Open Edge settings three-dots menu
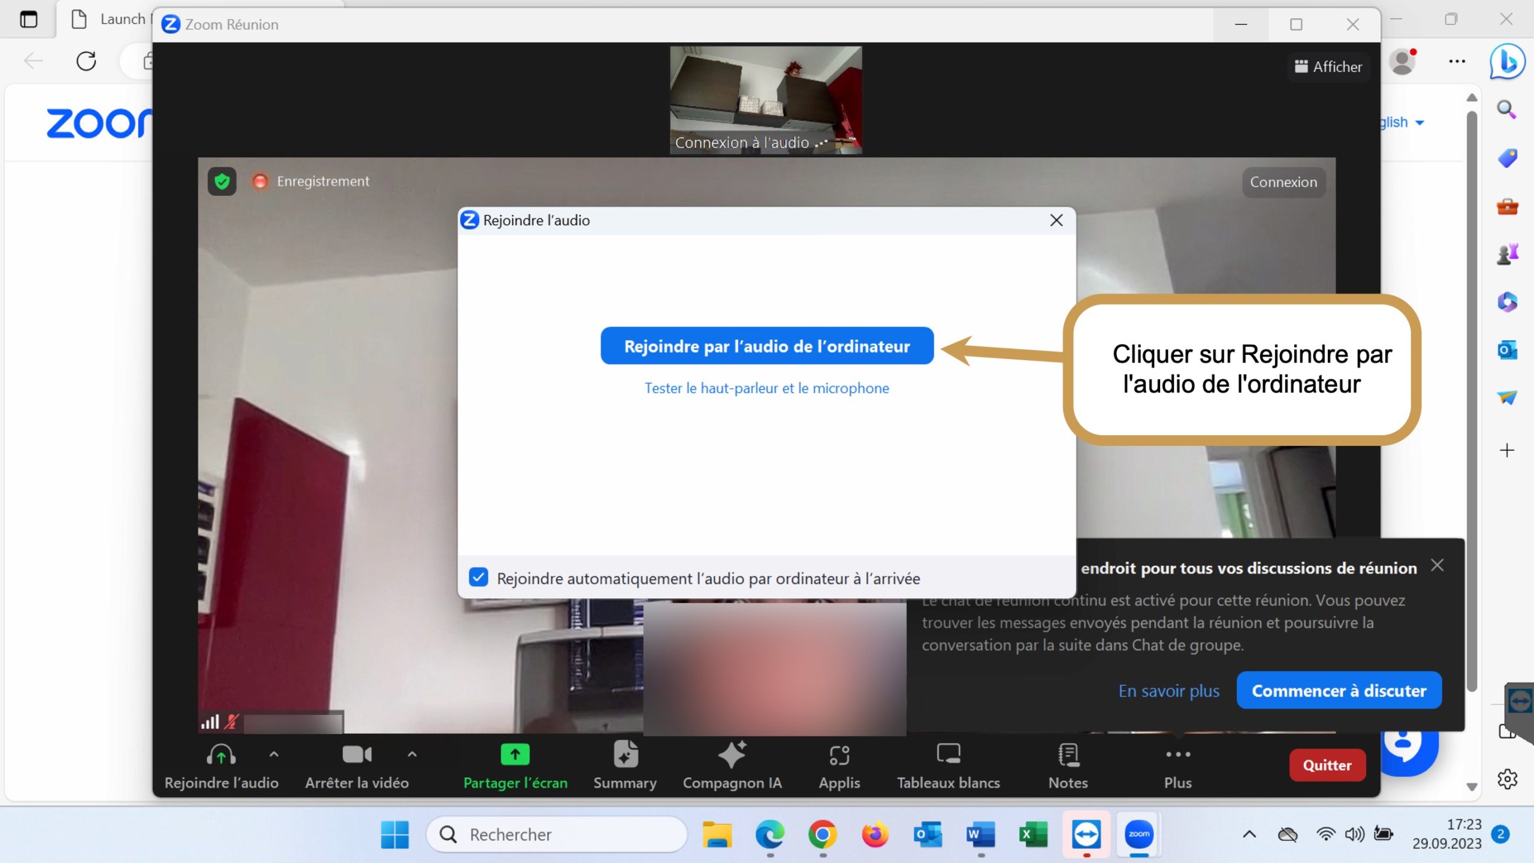The width and height of the screenshot is (1534, 863). (x=1457, y=61)
